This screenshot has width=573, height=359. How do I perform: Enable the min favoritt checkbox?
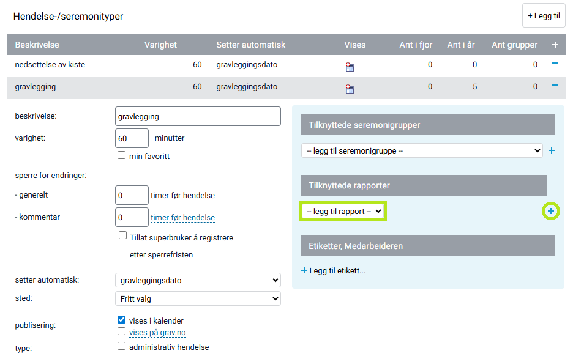pyautogui.click(x=120, y=155)
